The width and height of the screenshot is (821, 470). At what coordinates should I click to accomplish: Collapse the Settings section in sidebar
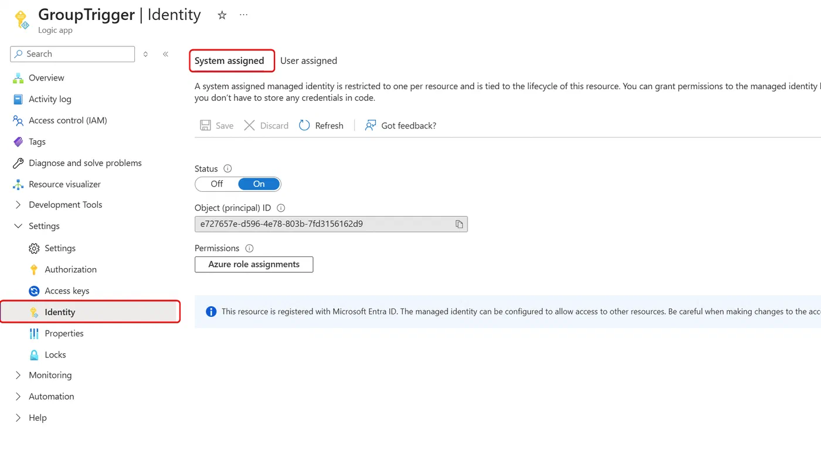click(x=18, y=226)
